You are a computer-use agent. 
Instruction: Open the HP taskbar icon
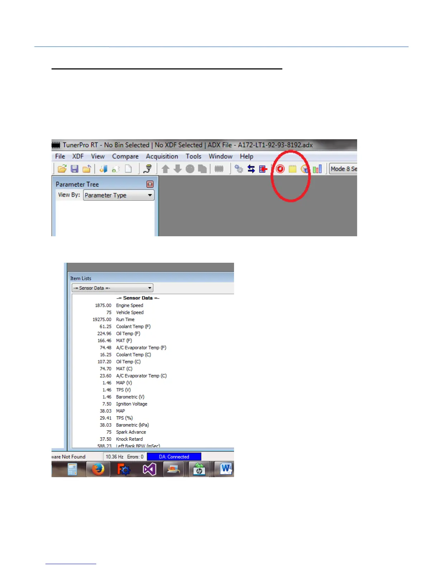(199, 469)
